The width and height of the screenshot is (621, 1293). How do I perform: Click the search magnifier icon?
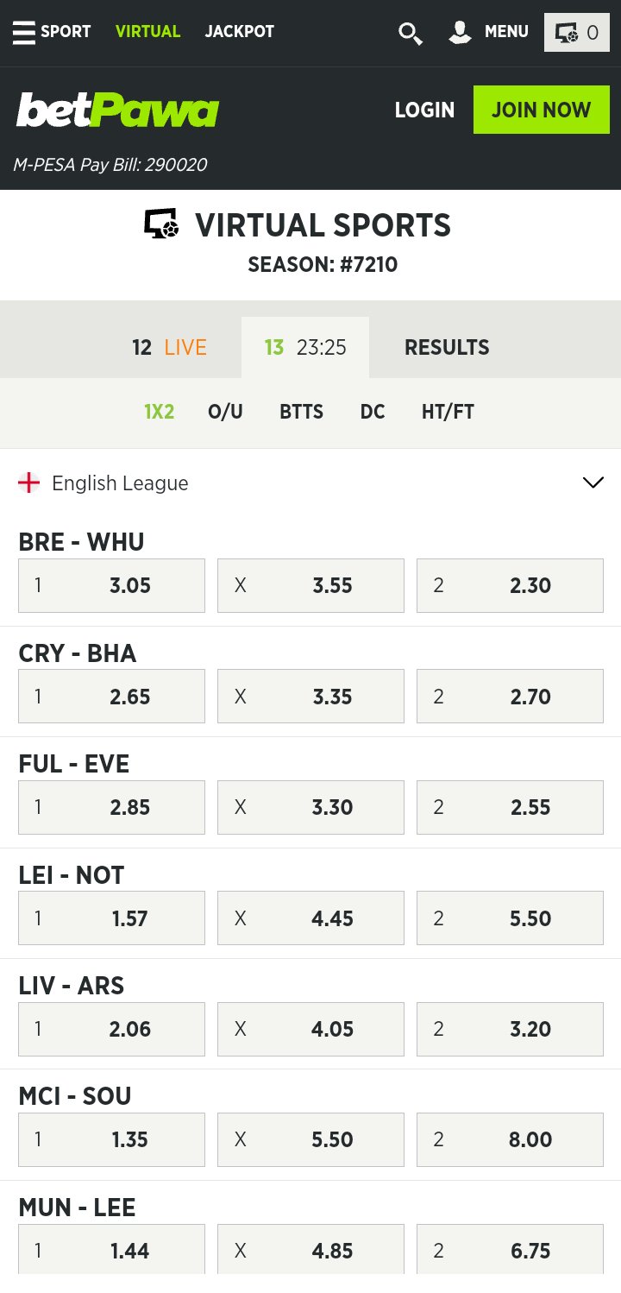pos(410,33)
